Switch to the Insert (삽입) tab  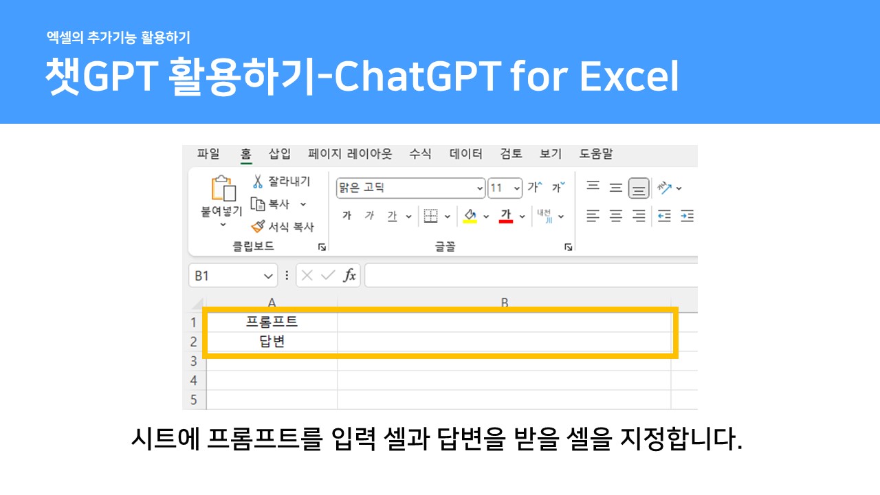[280, 154]
